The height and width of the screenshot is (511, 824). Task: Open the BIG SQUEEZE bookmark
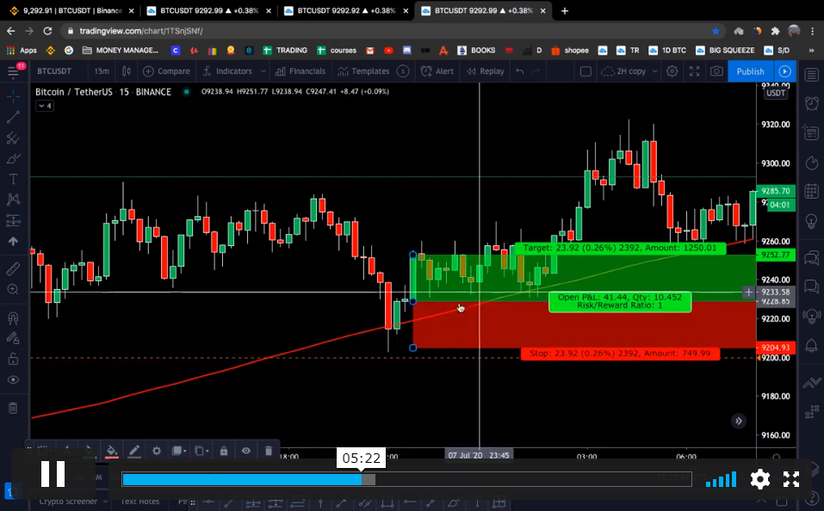[x=725, y=51]
